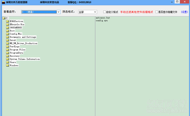190x116 pixels.
Task: Select the $360Section tree label
Action: [16, 21]
